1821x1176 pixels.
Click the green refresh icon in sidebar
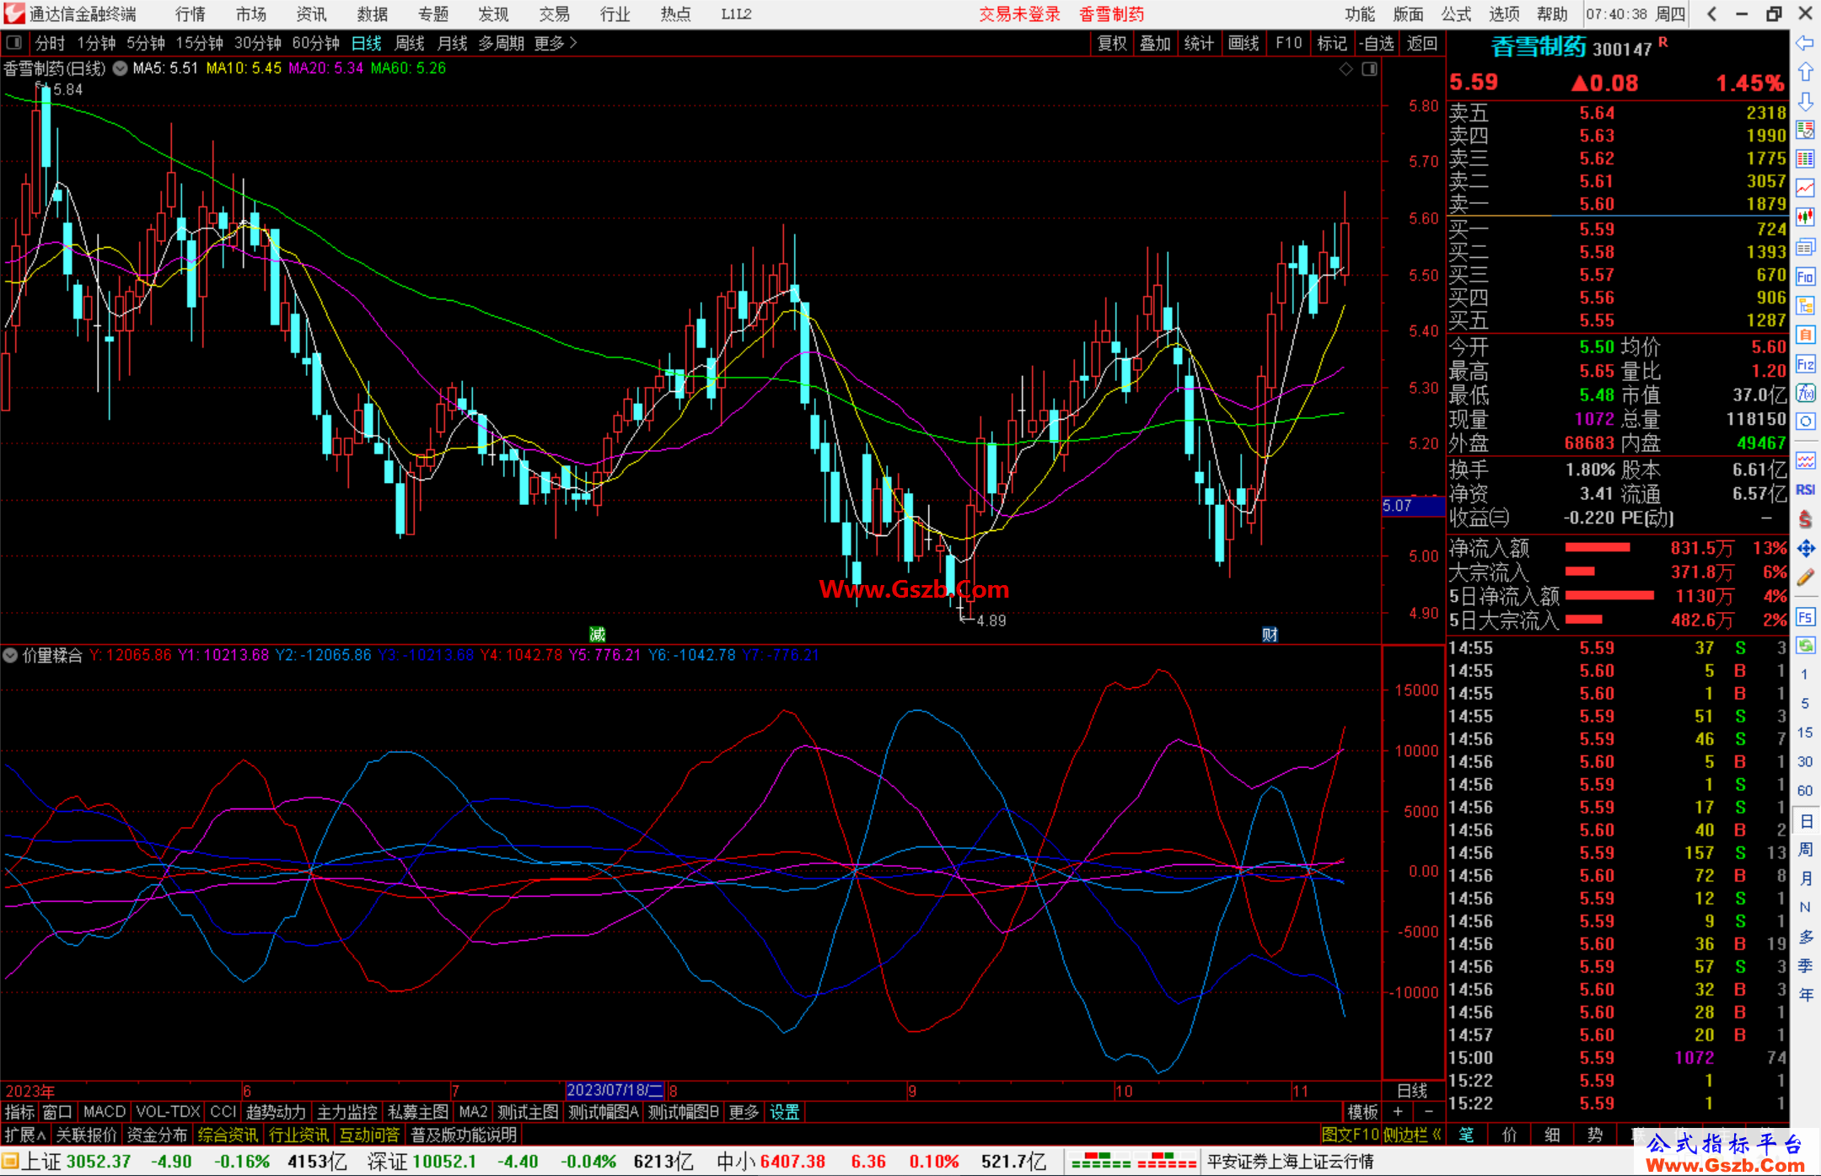[x=1805, y=646]
